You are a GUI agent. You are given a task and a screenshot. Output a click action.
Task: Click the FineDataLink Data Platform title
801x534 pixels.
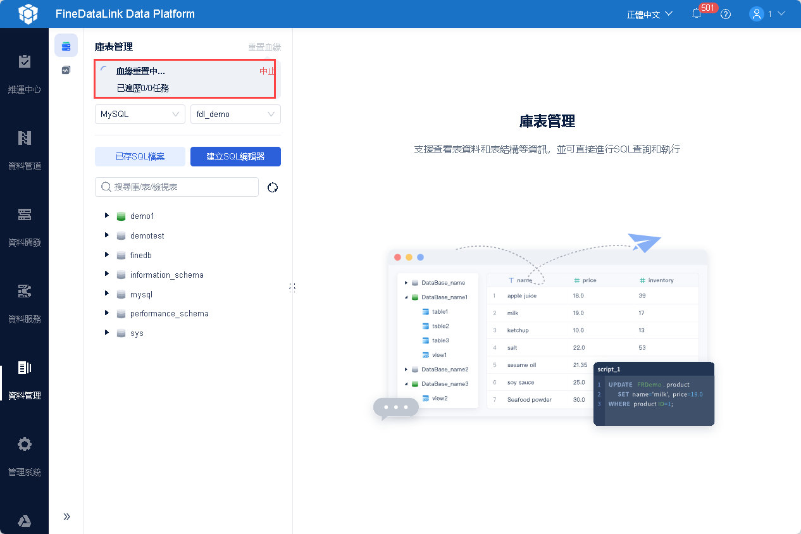[x=125, y=14]
